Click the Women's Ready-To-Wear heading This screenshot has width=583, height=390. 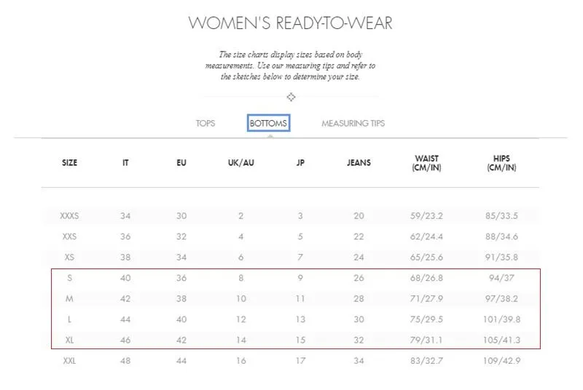point(290,23)
